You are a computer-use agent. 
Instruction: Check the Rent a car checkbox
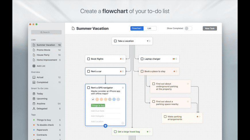point(89,71)
